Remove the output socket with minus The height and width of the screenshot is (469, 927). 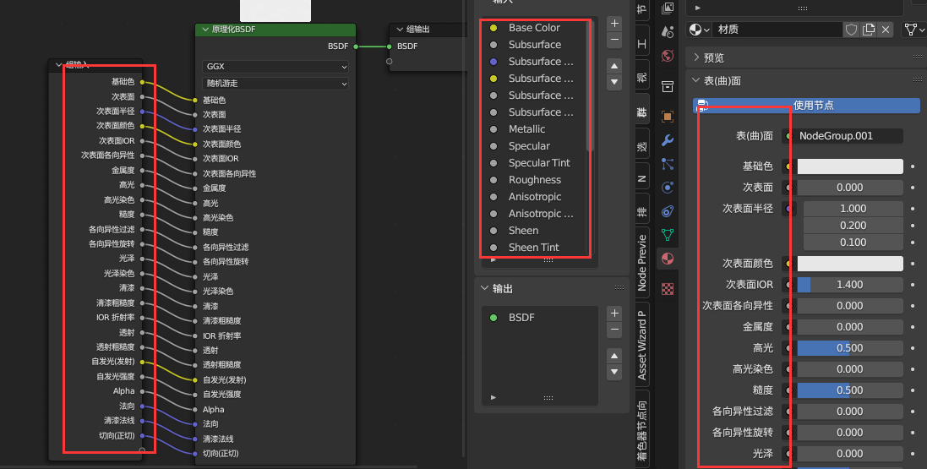click(x=614, y=330)
